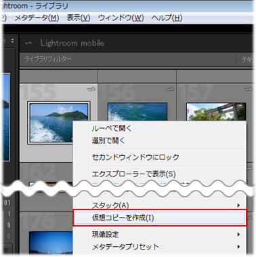Image resolution: width=256 pixels, height=257 pixels.
Task: Click 仮想コピーを作成(I) menu item
Action: click(160, 218)
